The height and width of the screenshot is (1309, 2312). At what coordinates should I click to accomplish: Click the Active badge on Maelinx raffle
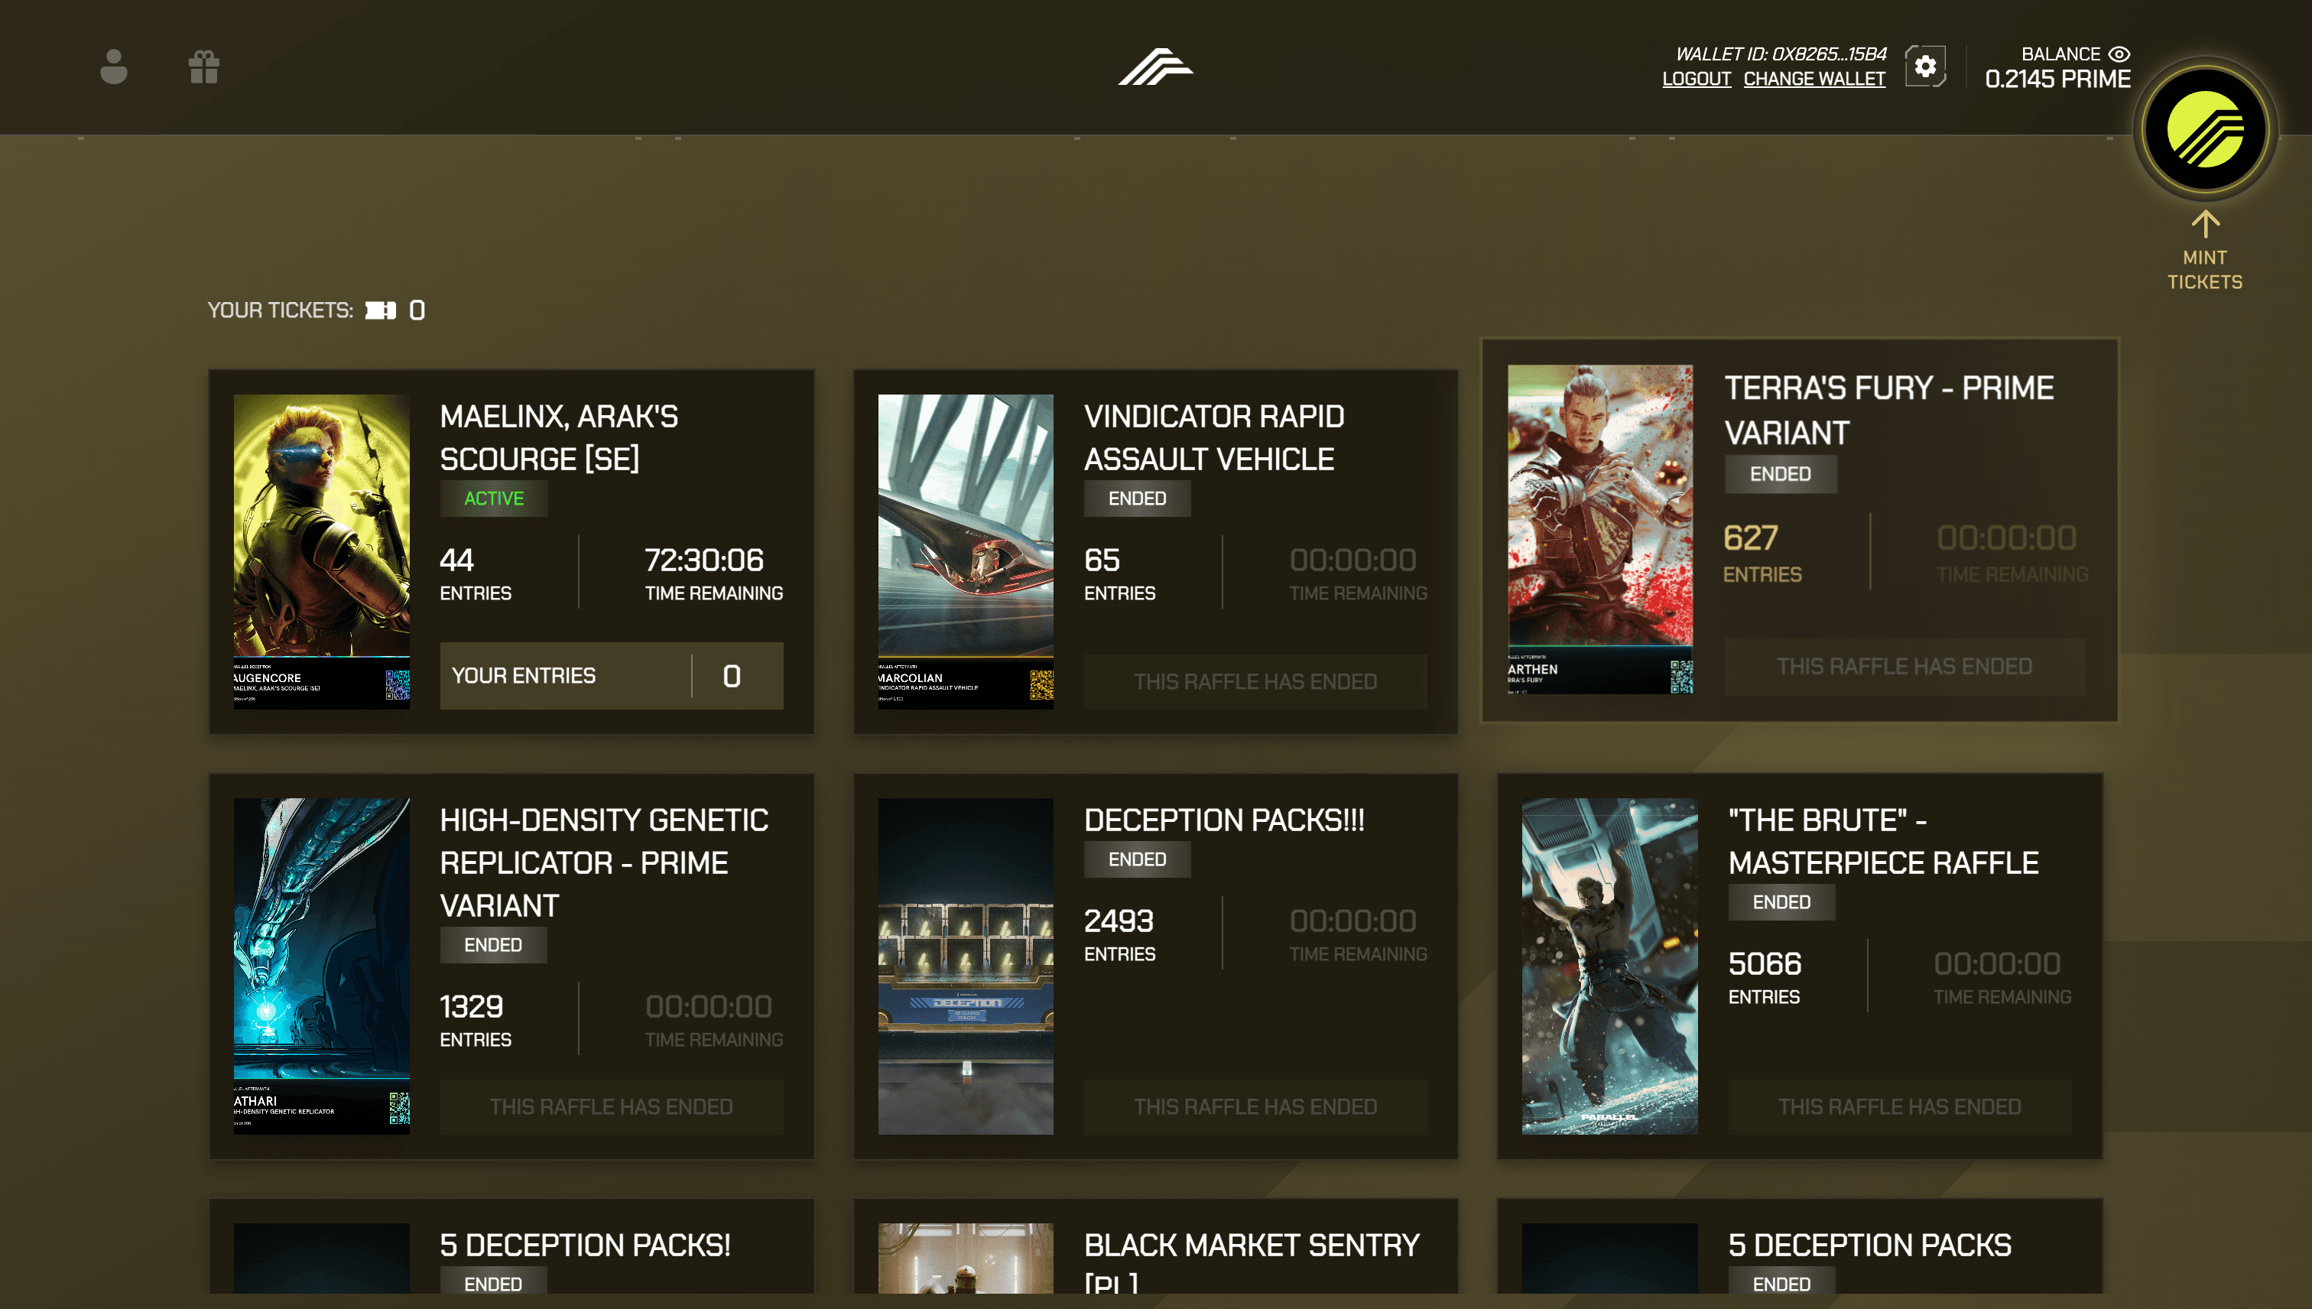(x=493, y=498)
